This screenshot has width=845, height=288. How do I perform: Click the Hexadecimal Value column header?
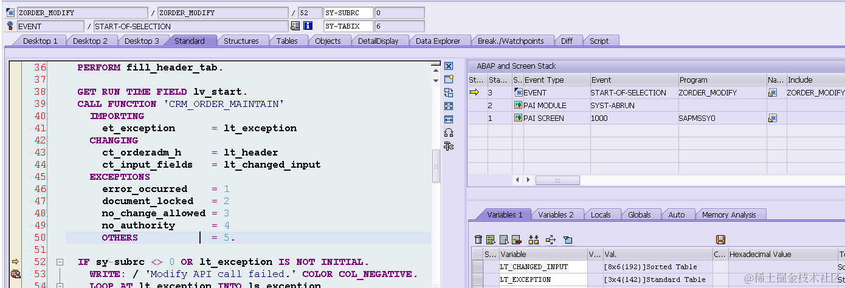tap(782, 254)
